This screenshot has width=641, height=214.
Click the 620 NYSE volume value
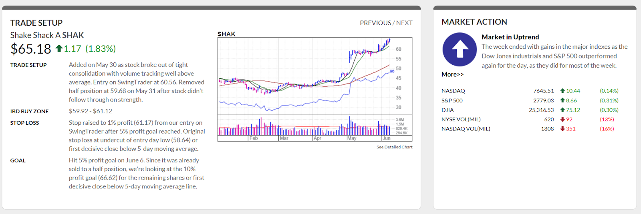[549, 119]
